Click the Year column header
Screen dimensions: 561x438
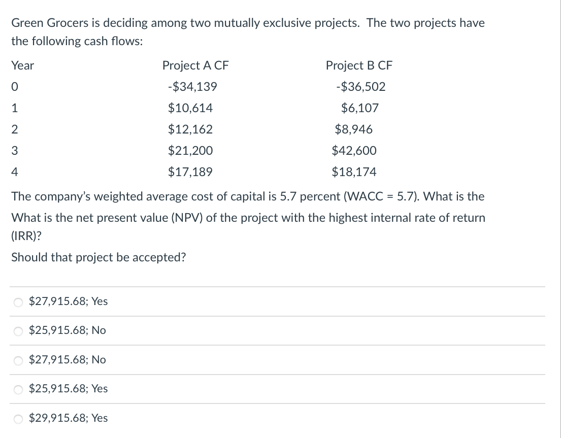click(x=22, y=66)
